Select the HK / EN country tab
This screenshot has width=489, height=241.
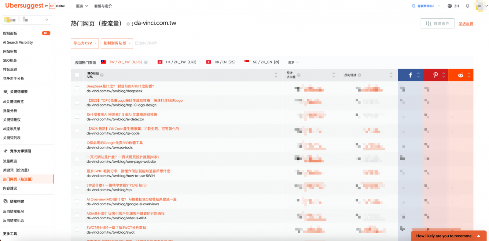point(220,62)
